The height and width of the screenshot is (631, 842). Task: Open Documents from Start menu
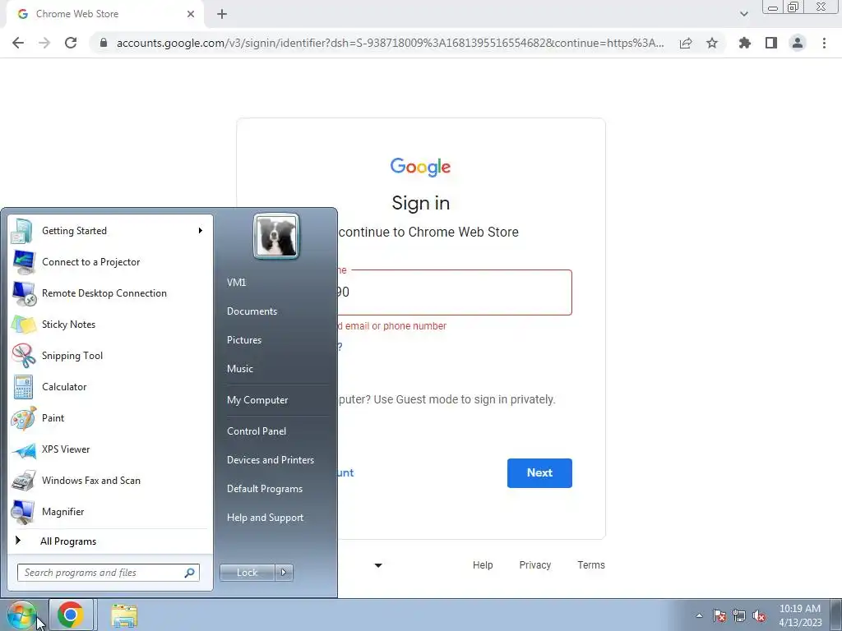[x=252, y=311]
